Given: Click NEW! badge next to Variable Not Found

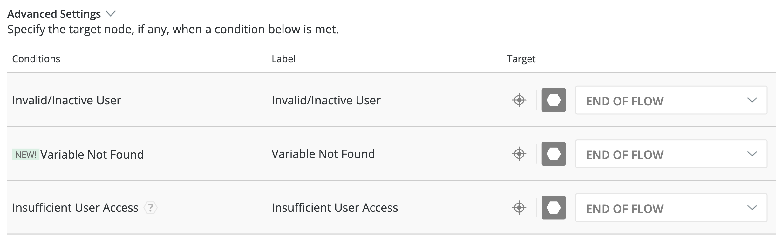Looking at the screenshot, I should pyautogui.click(x=26, y=155).
